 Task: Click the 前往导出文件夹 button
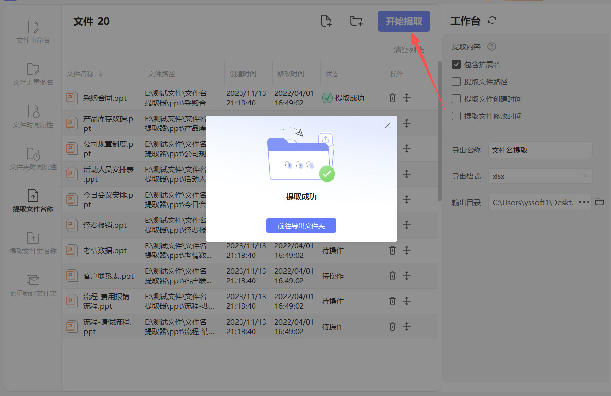pos(301,225)
